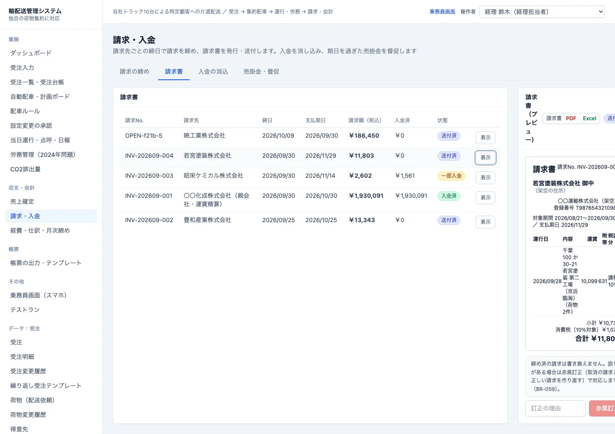Click 表示 for invoice INV-202609-002
615x434 pixels.
pos(486,222)
